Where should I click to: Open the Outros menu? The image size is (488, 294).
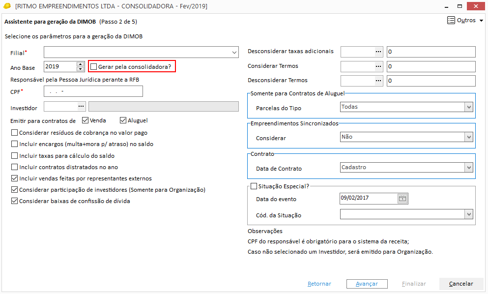(x=465, y=21)
